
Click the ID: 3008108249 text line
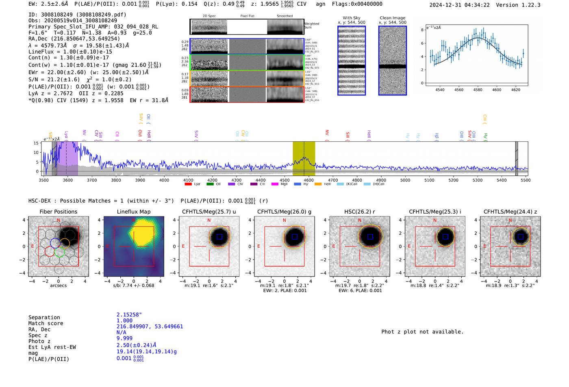tap(77, 15)
